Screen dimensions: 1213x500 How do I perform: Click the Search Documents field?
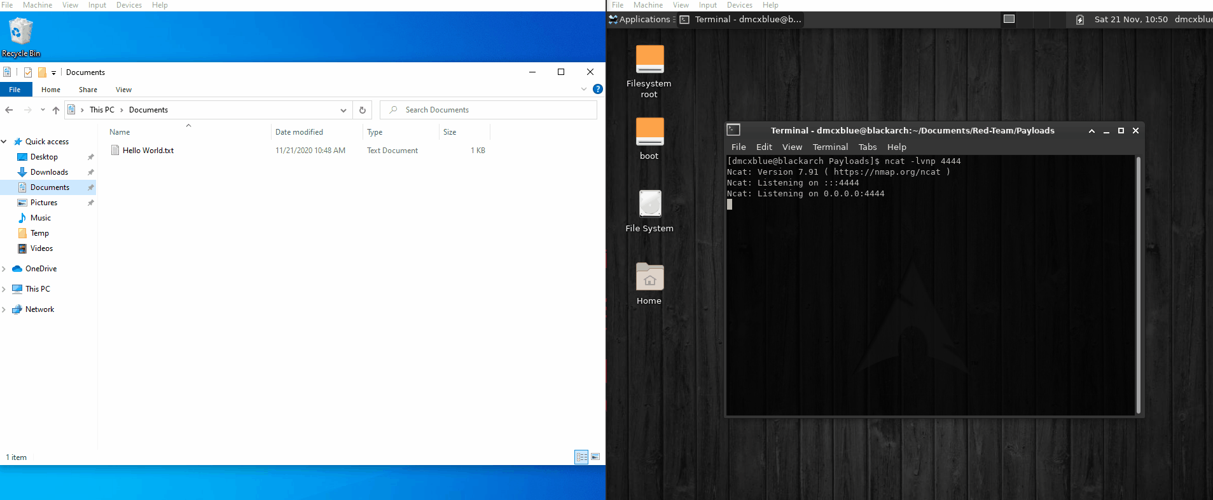(489, 110)
